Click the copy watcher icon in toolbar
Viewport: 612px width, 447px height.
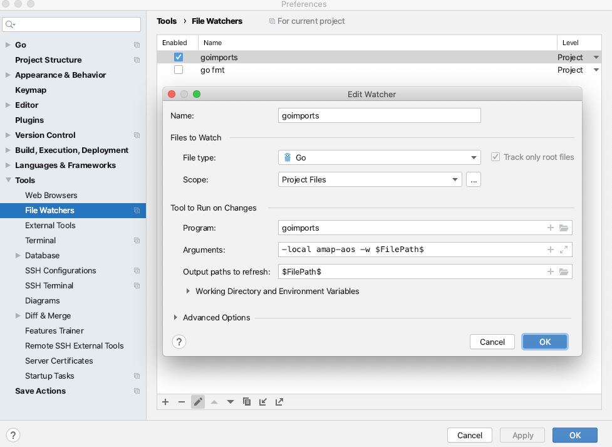pyautogui.click(x=247, y=402)
